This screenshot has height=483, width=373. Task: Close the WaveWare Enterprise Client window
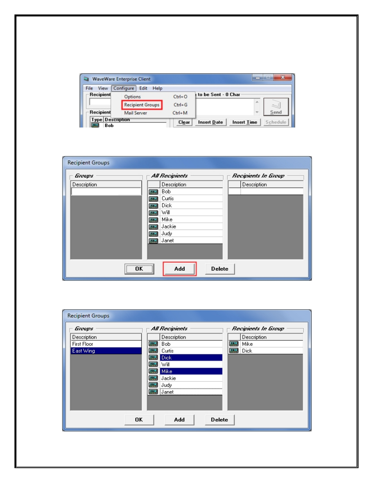[x=283, y=77]
